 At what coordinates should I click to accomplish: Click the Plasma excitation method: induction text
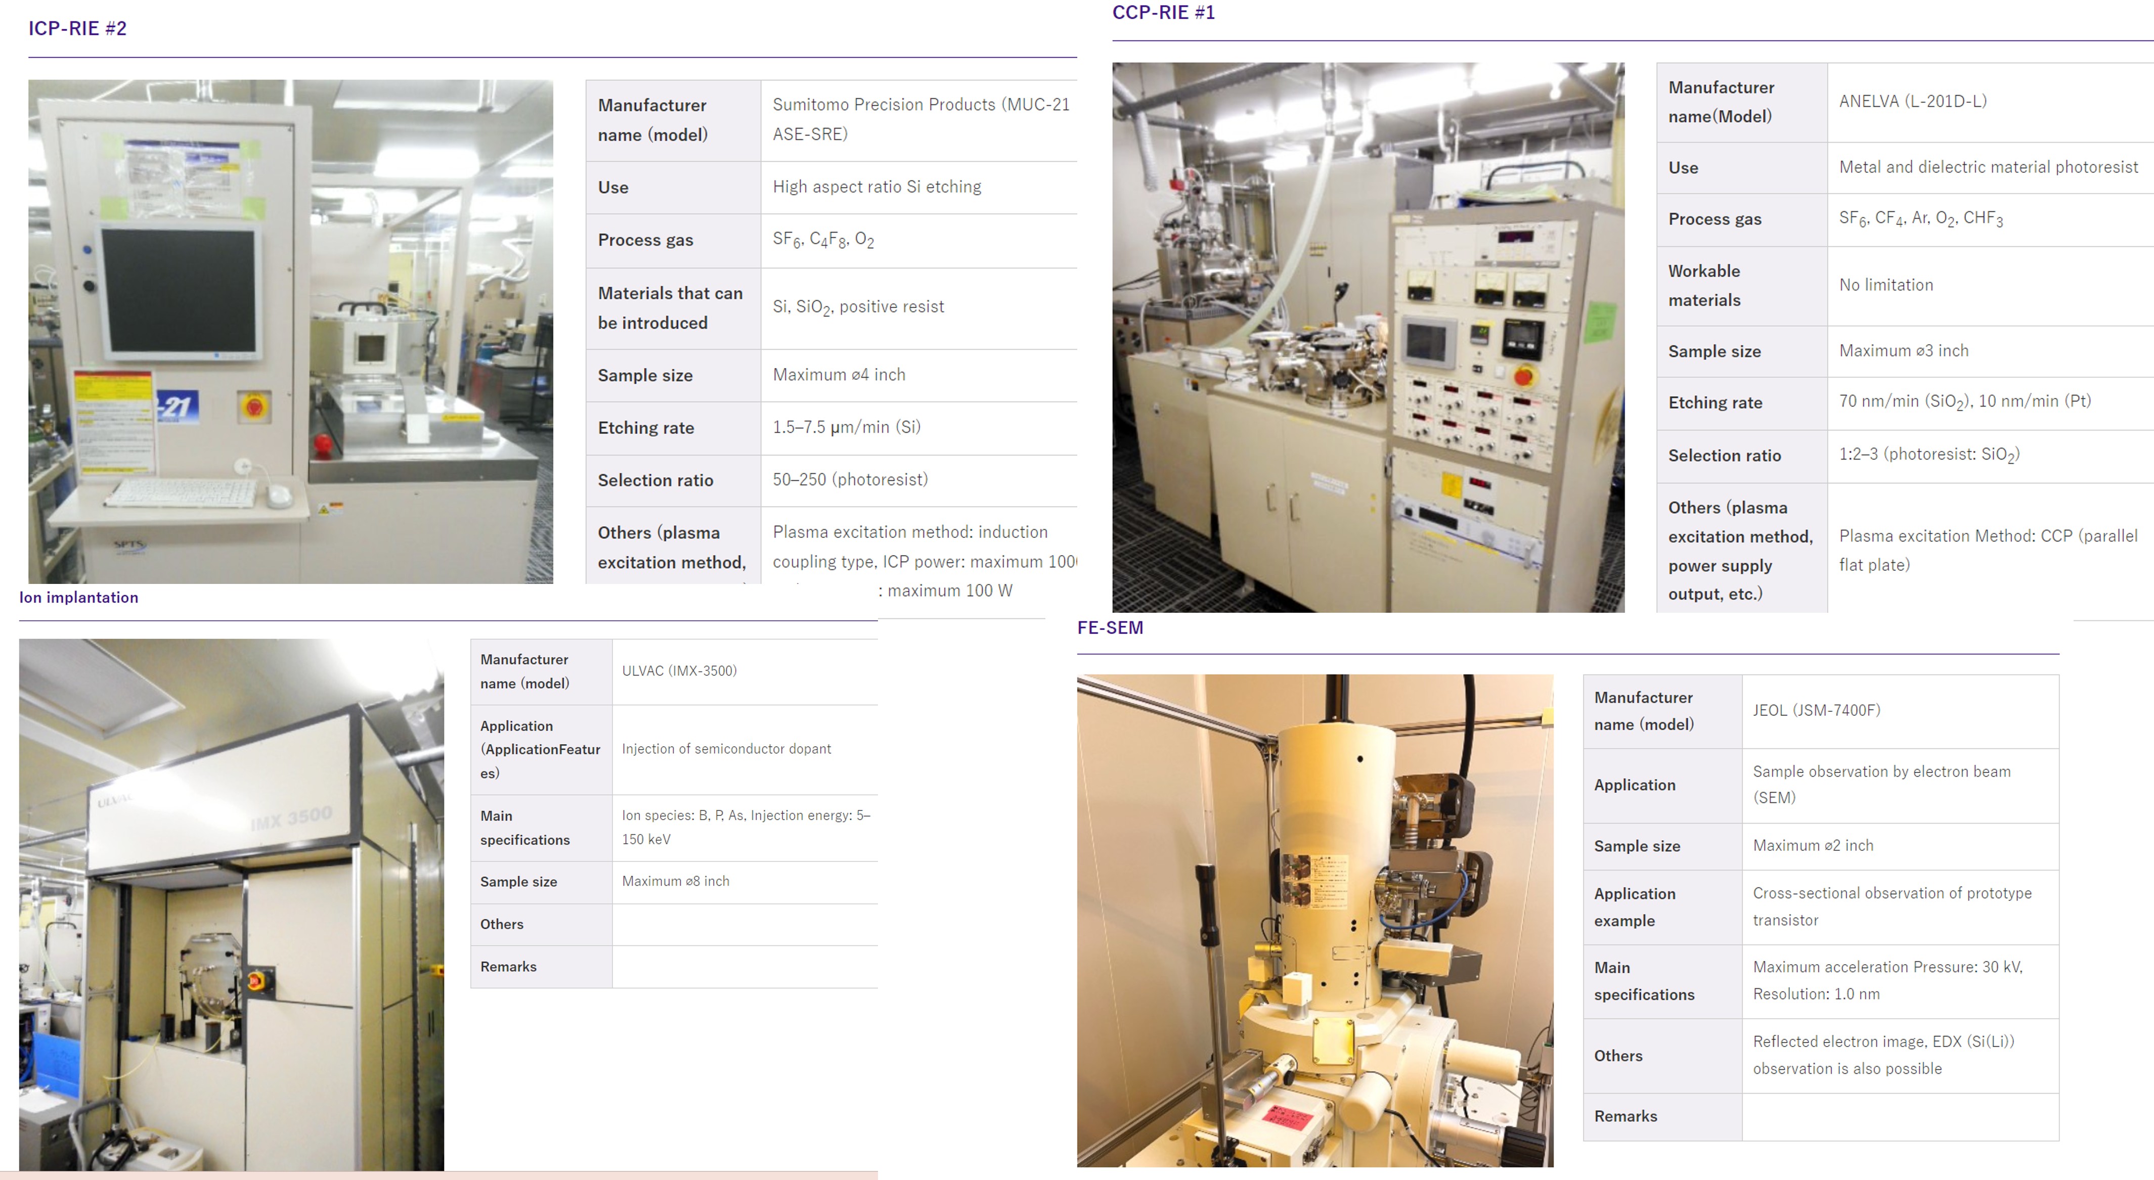(910, 532)
